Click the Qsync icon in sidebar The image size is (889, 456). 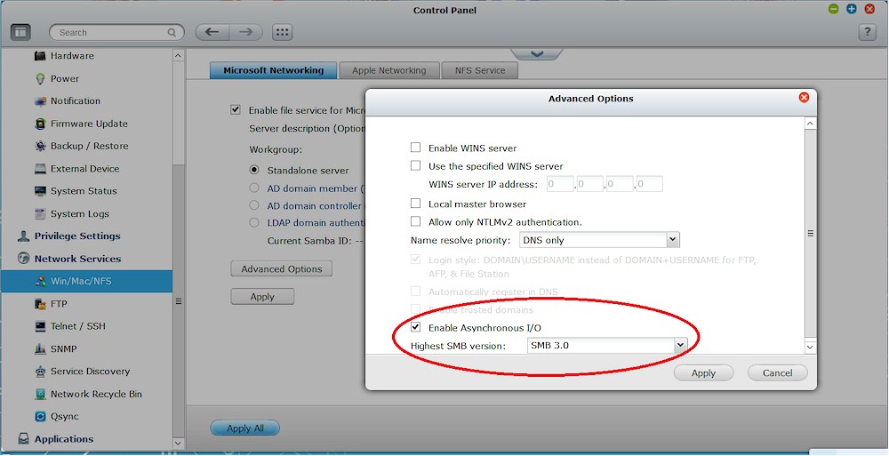[40, 416]
